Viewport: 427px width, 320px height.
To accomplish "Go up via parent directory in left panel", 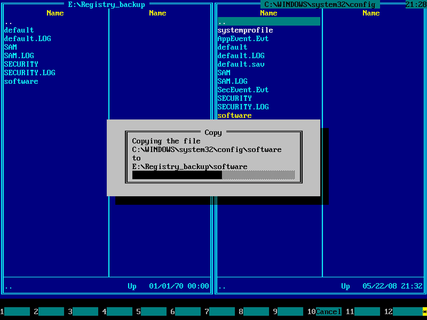I will 9,22.
